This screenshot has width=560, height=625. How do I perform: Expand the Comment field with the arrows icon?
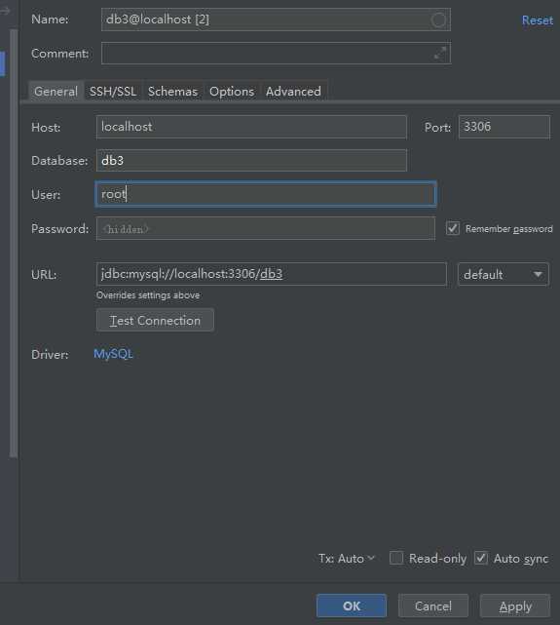pos(440,53)
